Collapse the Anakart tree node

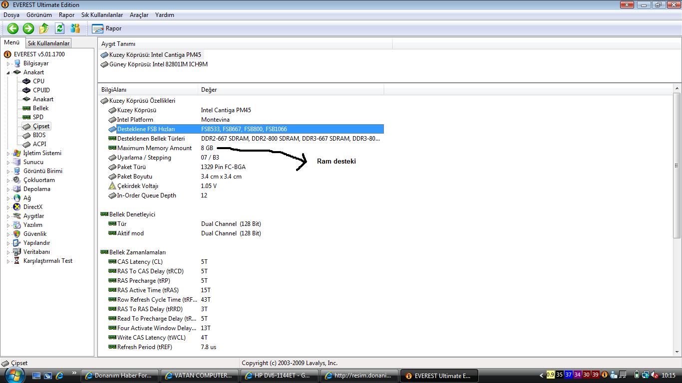coord(8,72)
